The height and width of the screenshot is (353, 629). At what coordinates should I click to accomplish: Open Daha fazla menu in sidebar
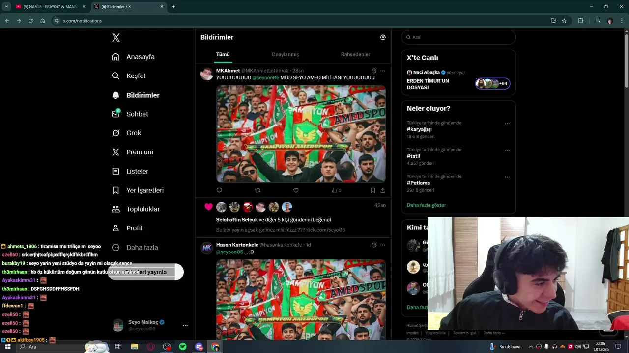(x=135, y=247)
